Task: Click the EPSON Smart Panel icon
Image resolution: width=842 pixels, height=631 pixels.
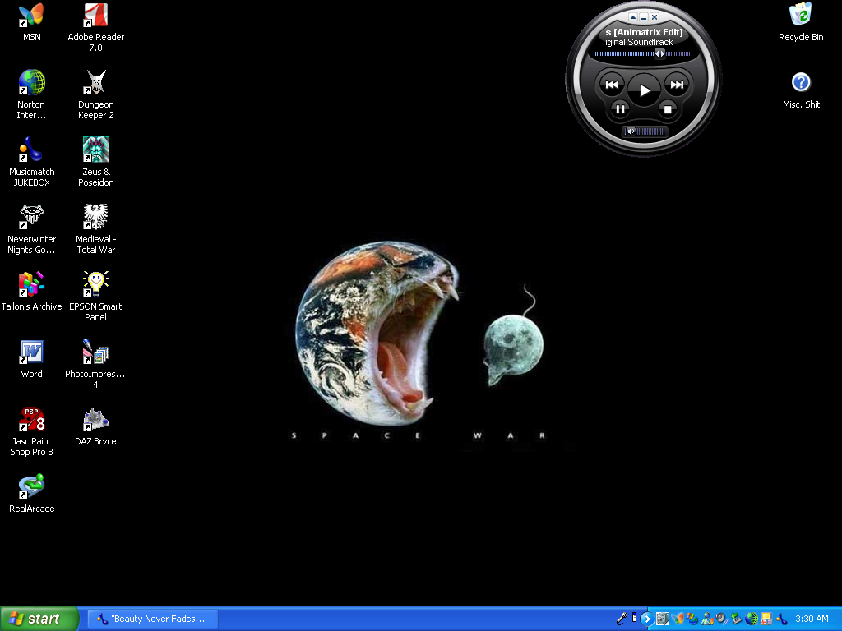Action: (x=95, y=297)
